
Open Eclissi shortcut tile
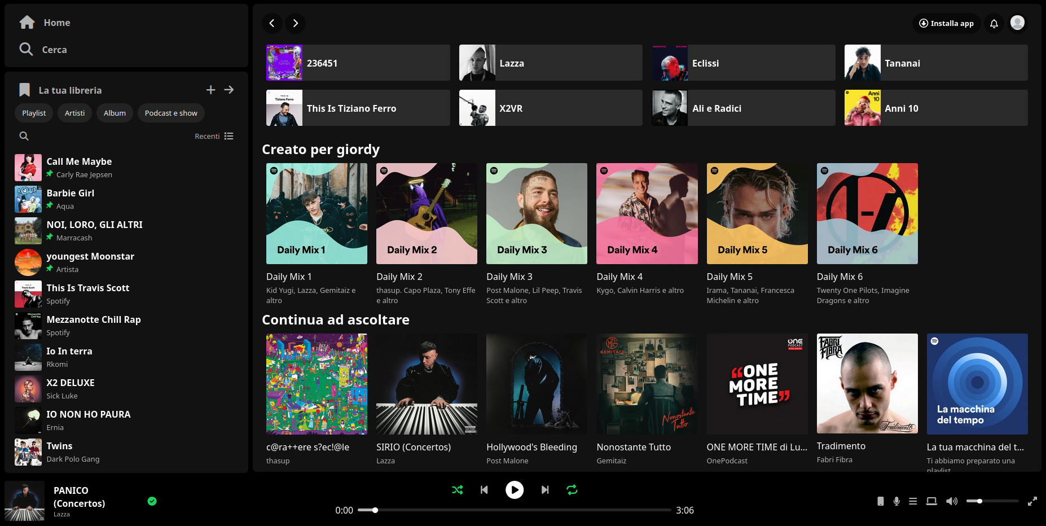coord(744,63)
